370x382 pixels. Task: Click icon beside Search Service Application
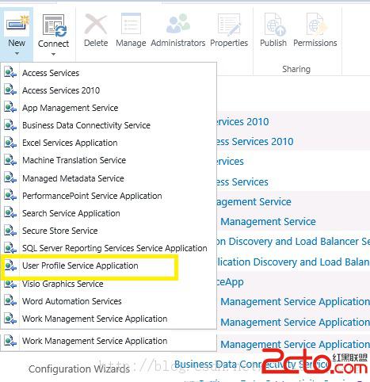pyautogui.click(x=10, y=212)
